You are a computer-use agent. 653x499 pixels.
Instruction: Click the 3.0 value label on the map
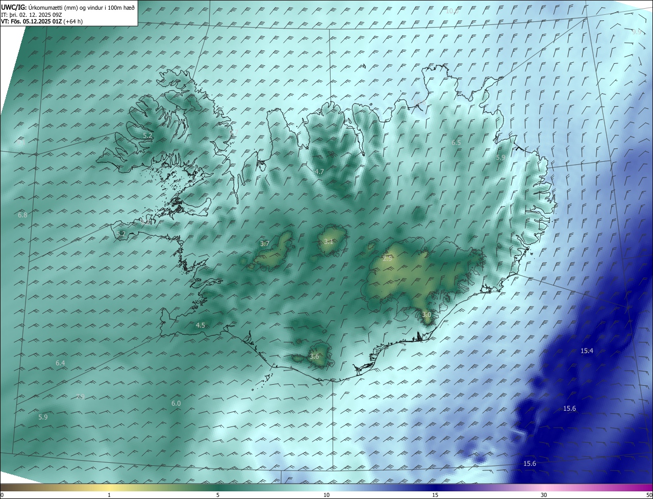point(426,315)
